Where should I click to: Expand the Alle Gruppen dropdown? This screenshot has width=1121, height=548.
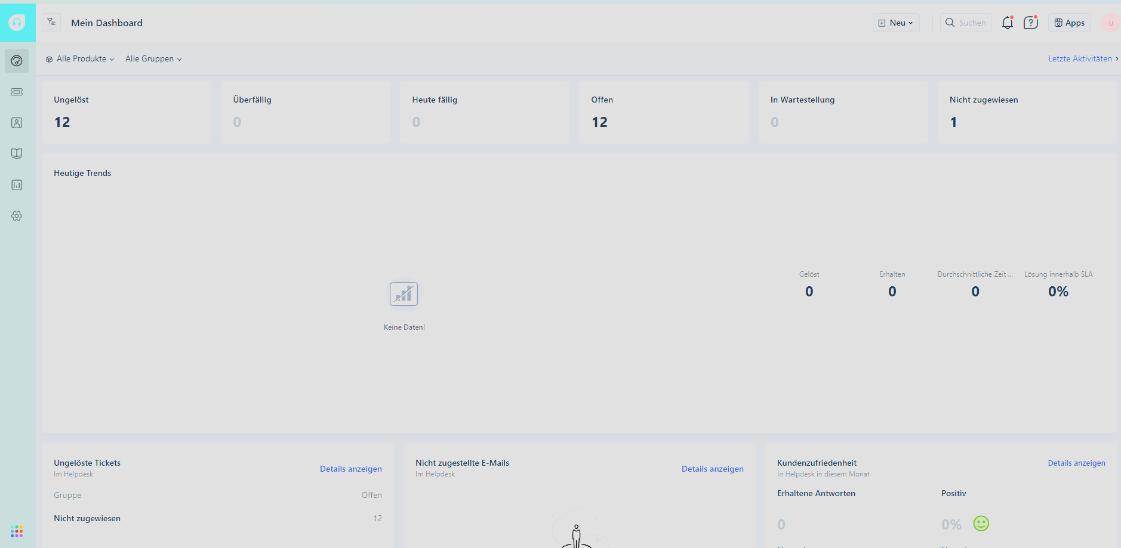coord(153,59)
